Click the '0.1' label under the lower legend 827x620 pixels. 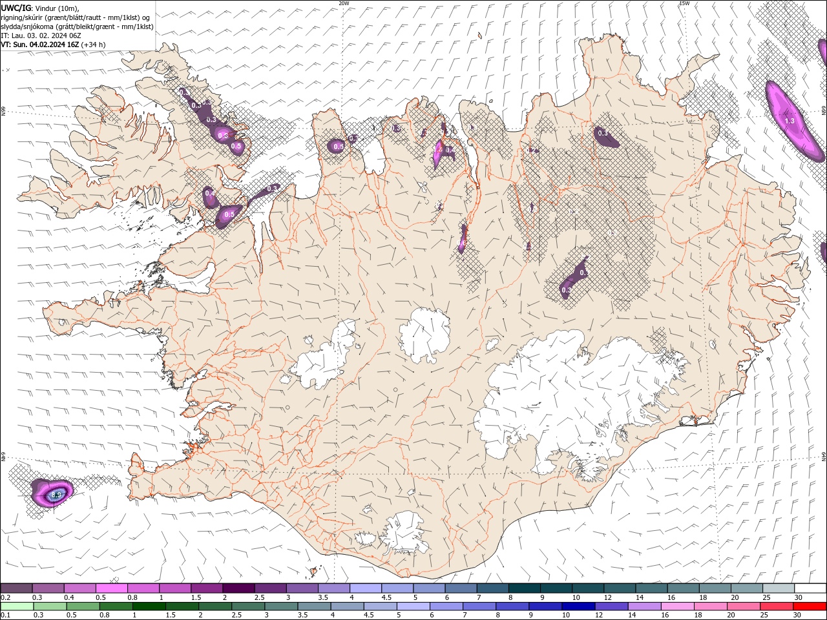pos(5,615)
